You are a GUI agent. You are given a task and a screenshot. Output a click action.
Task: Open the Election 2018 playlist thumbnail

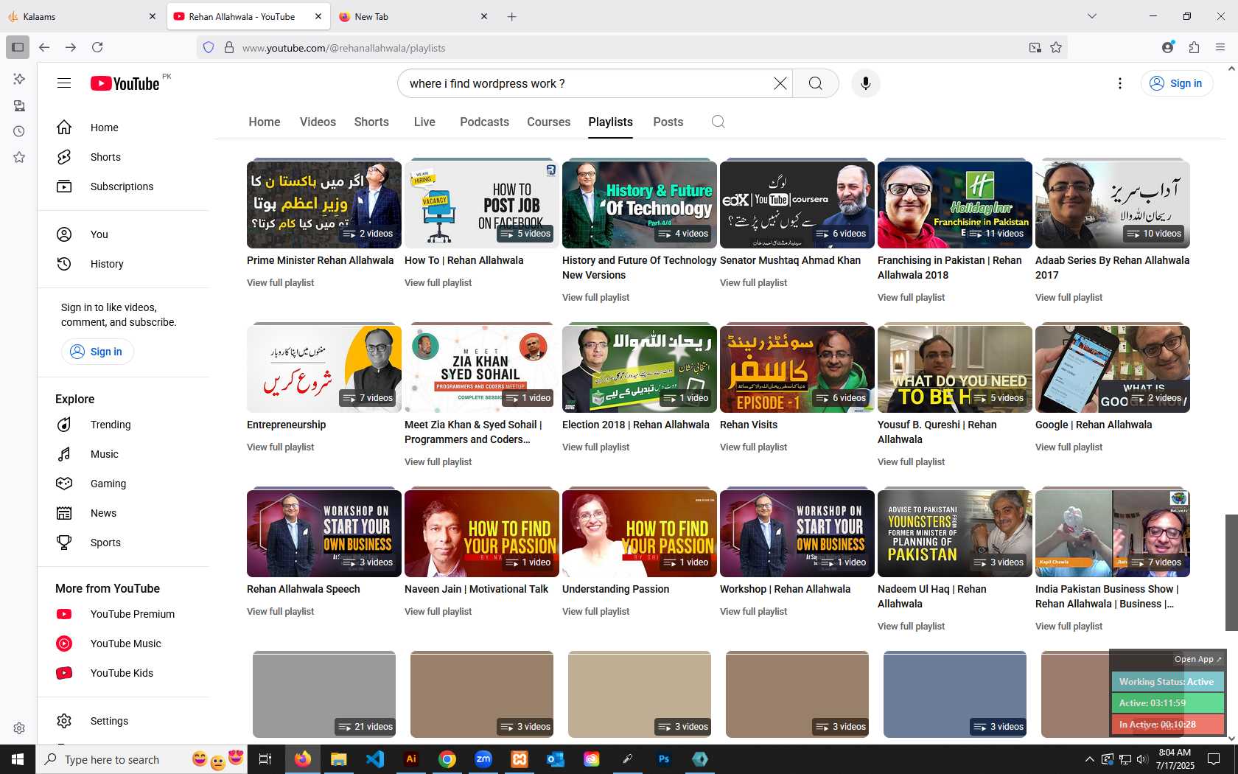click(640, 369)
